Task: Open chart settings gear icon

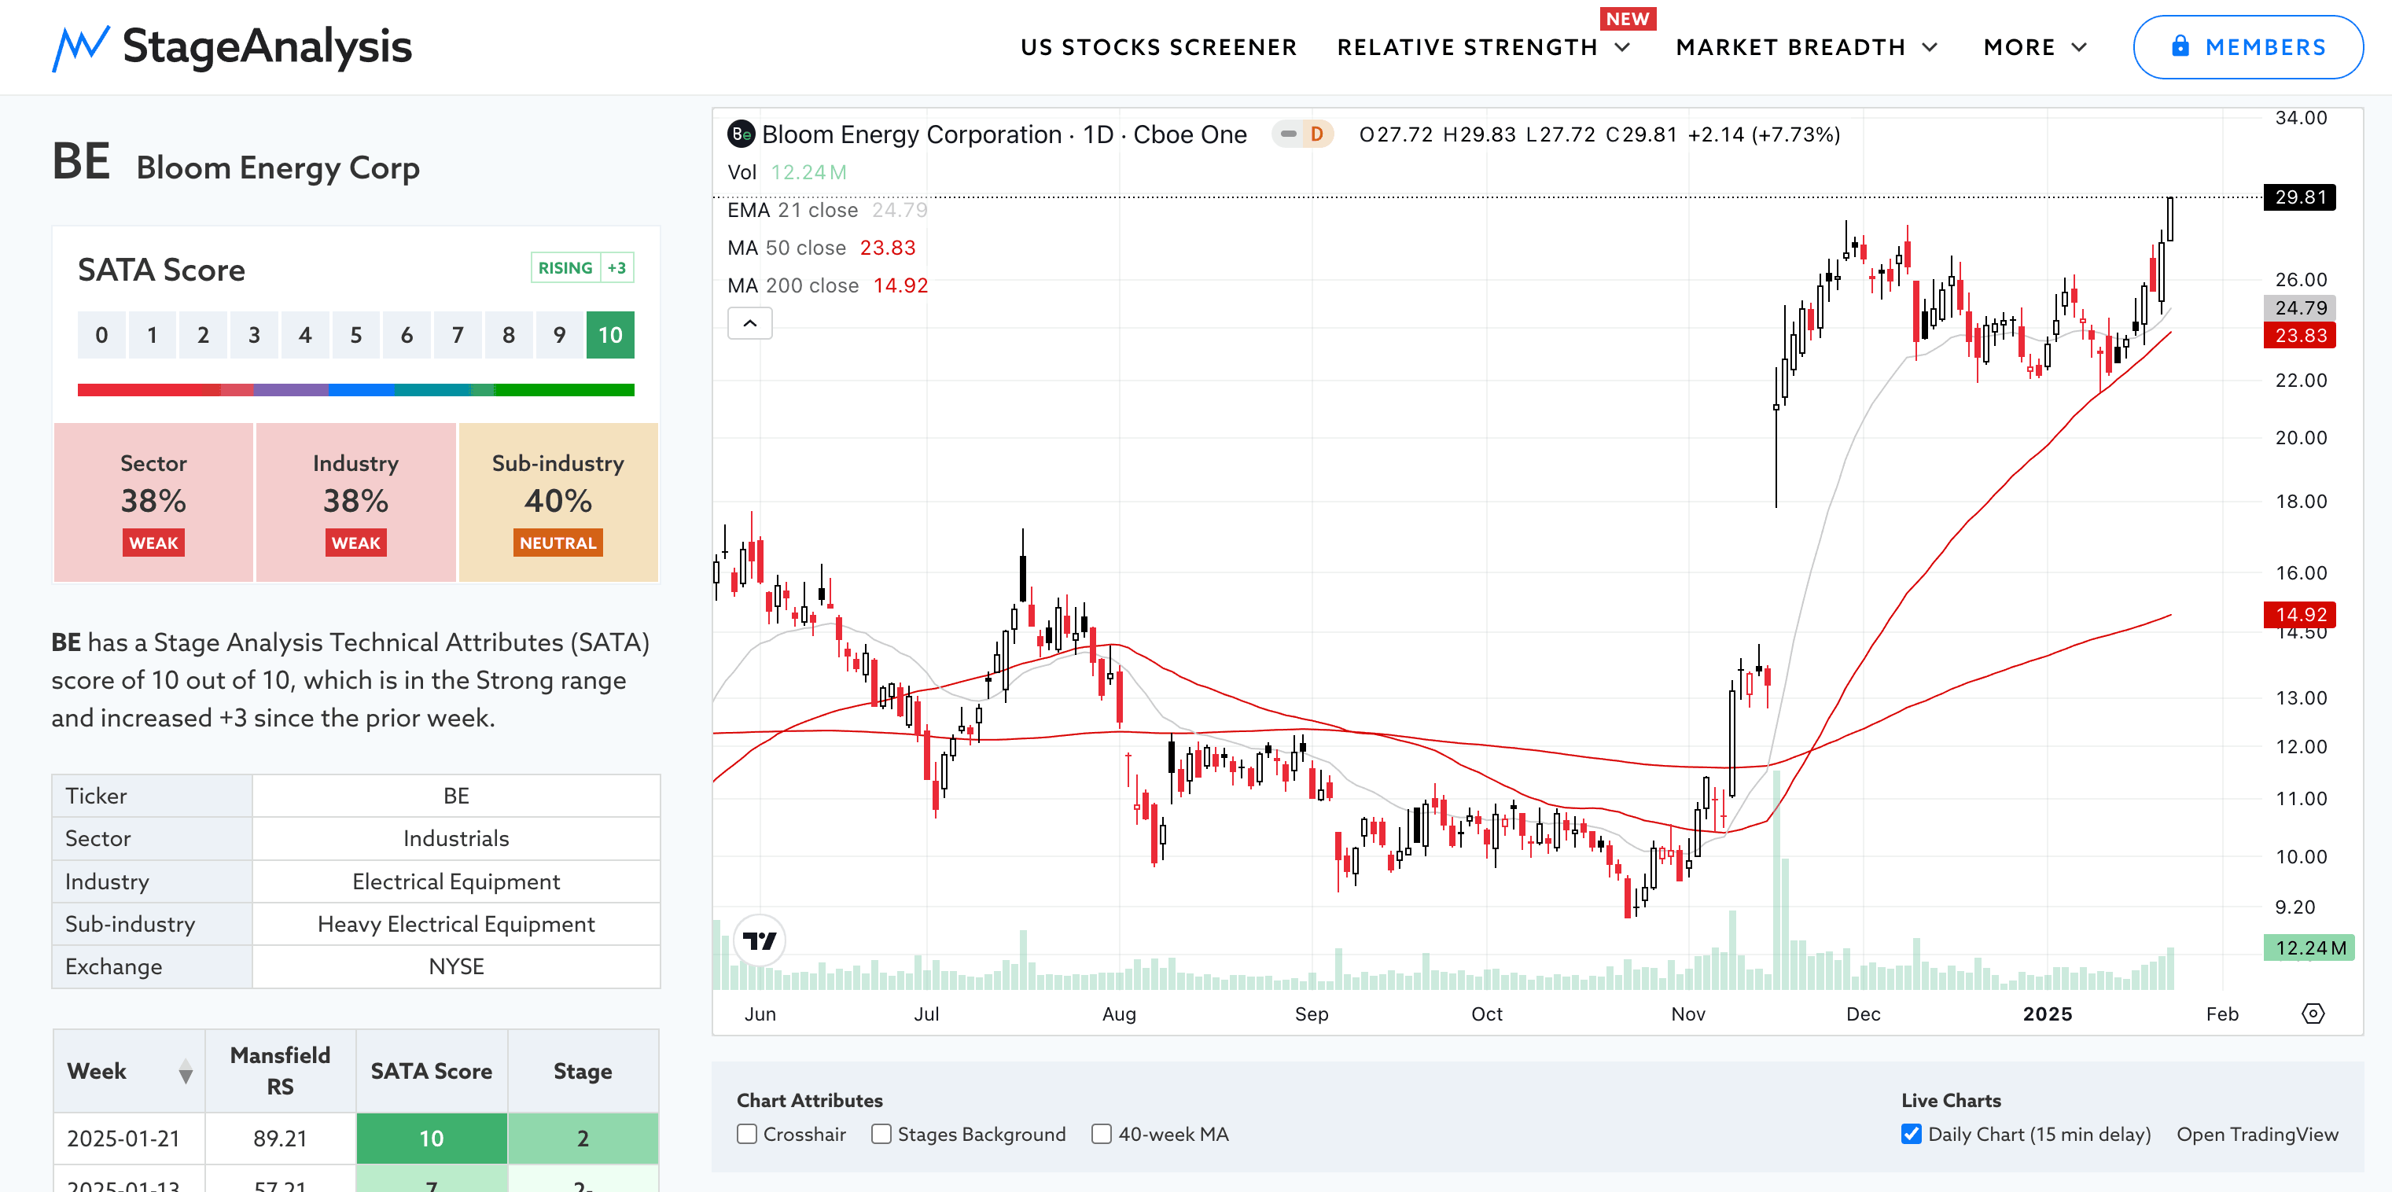Action: point(2313,1014)
